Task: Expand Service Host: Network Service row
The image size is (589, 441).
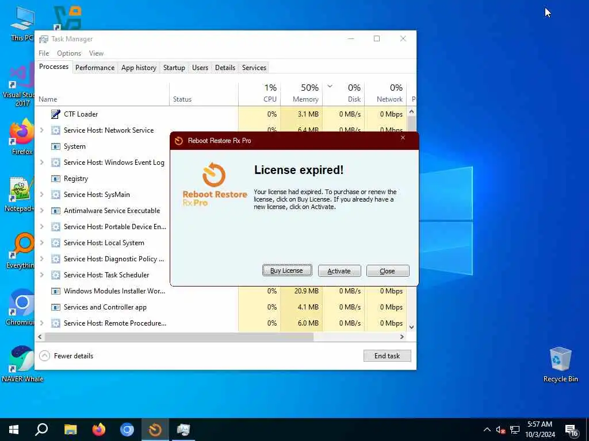Action: click(41, 130)
